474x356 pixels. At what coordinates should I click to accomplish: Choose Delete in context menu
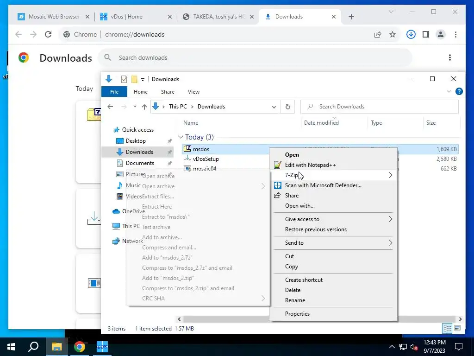333,290
